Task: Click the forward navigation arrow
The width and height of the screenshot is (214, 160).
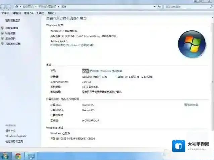Action: pyautogui.click(x=8, y=7)
